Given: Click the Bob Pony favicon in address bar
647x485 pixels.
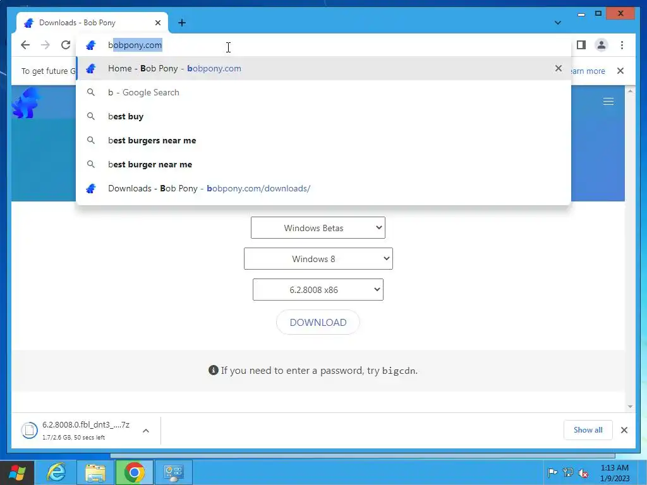Looking at the screenshot, I should point(91,45).
